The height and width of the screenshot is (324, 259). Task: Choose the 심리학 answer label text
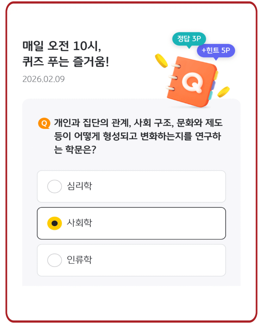coord(79,186)
